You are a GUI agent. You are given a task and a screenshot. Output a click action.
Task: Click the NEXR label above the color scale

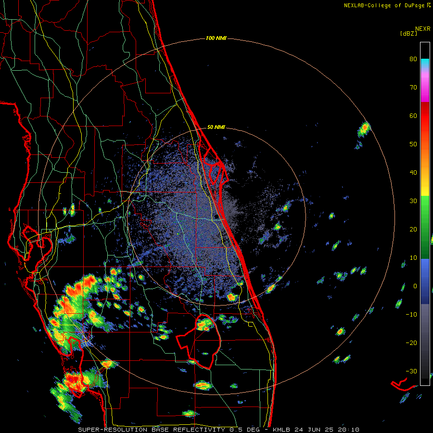(x=422, y=28)
